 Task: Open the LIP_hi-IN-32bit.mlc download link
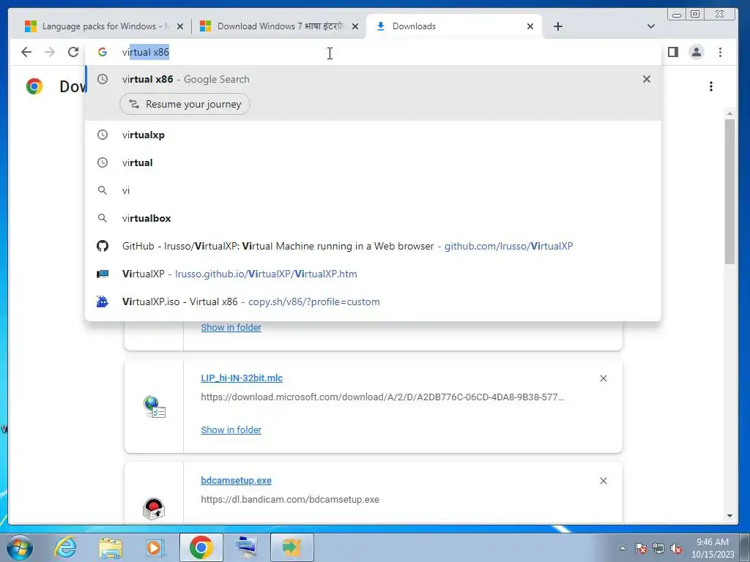pos(242,378)
